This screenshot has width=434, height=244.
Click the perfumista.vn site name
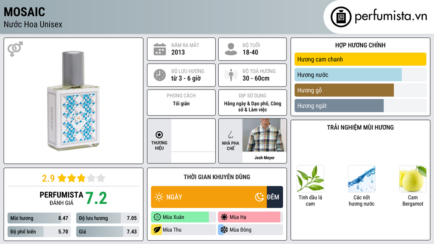tap(391, 17)
